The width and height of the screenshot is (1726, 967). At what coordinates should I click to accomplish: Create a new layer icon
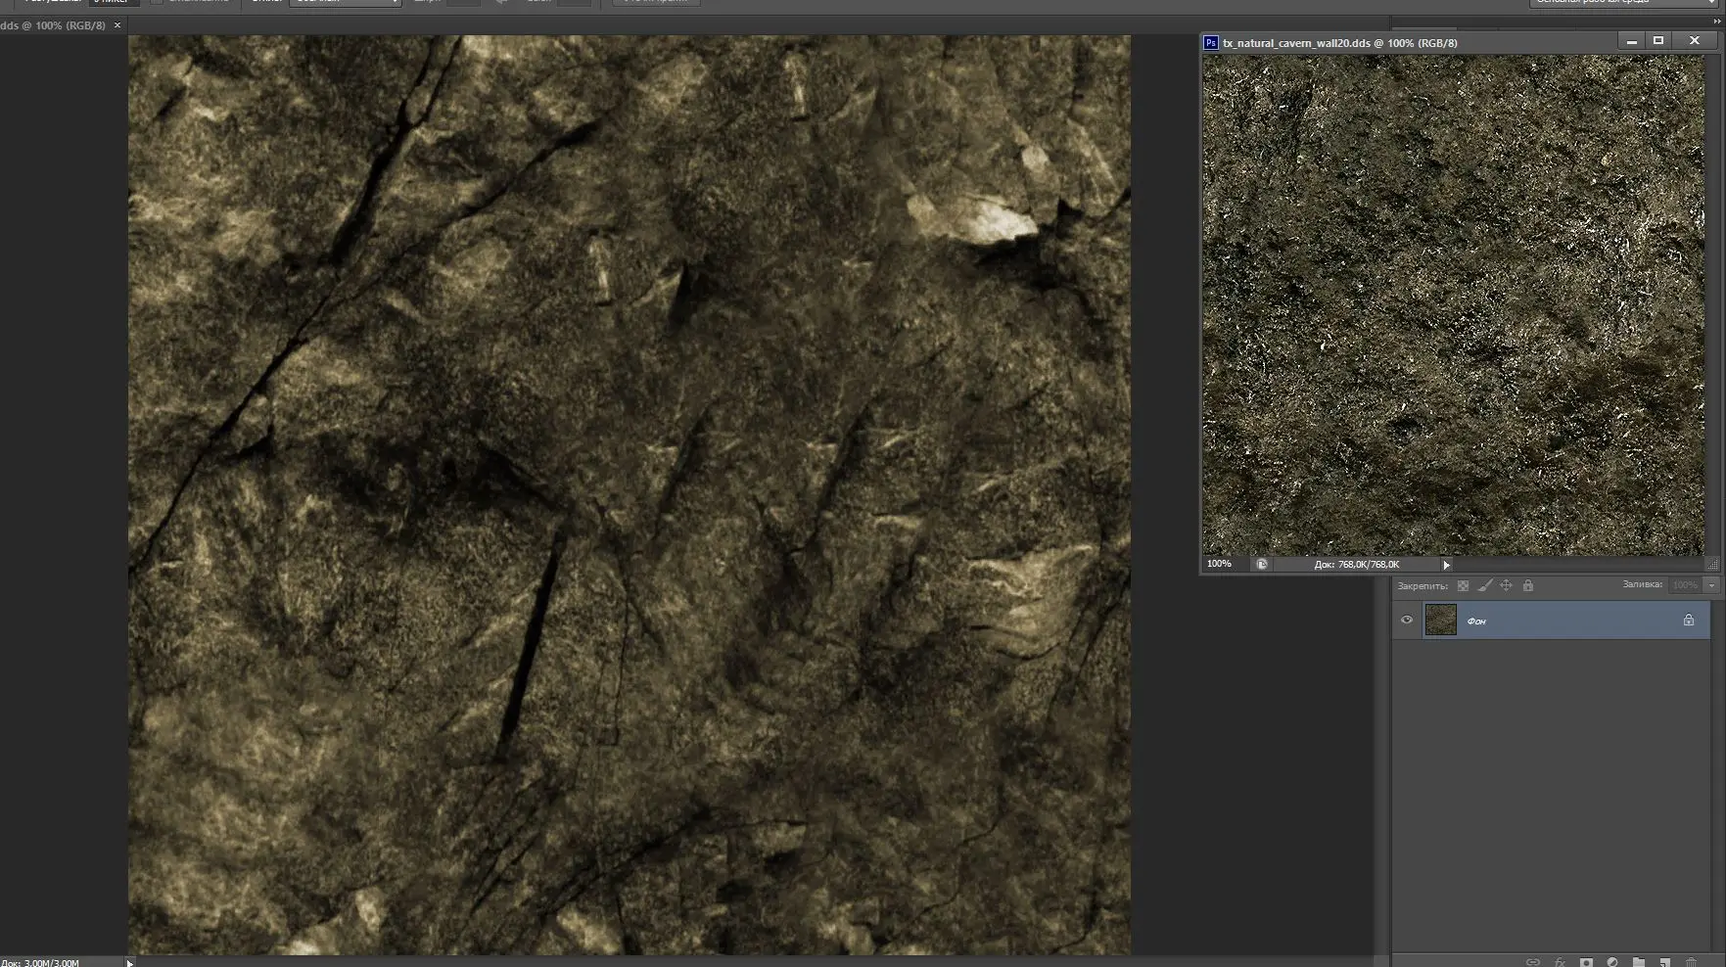pyautogui.click(x=1664, y=962)
